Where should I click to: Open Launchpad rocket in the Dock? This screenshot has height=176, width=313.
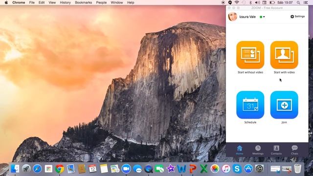26,169
